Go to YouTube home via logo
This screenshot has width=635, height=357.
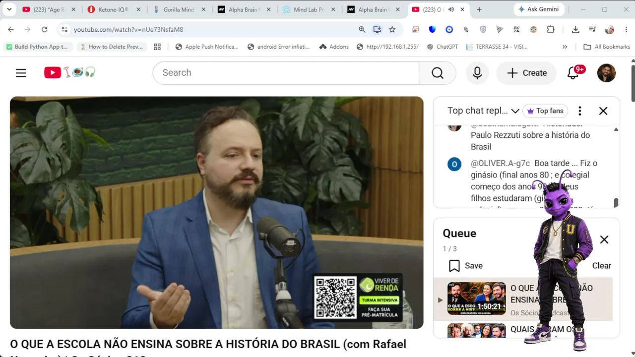click(x=69, y=73)
